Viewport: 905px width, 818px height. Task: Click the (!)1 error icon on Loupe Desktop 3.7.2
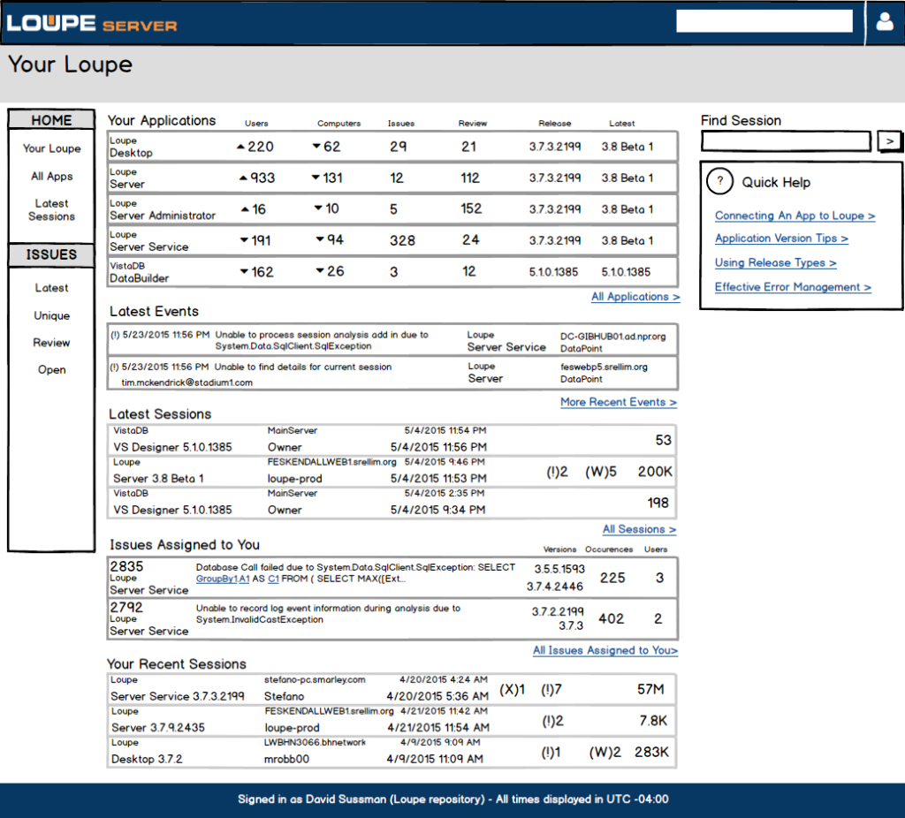(x=552, y=751)
